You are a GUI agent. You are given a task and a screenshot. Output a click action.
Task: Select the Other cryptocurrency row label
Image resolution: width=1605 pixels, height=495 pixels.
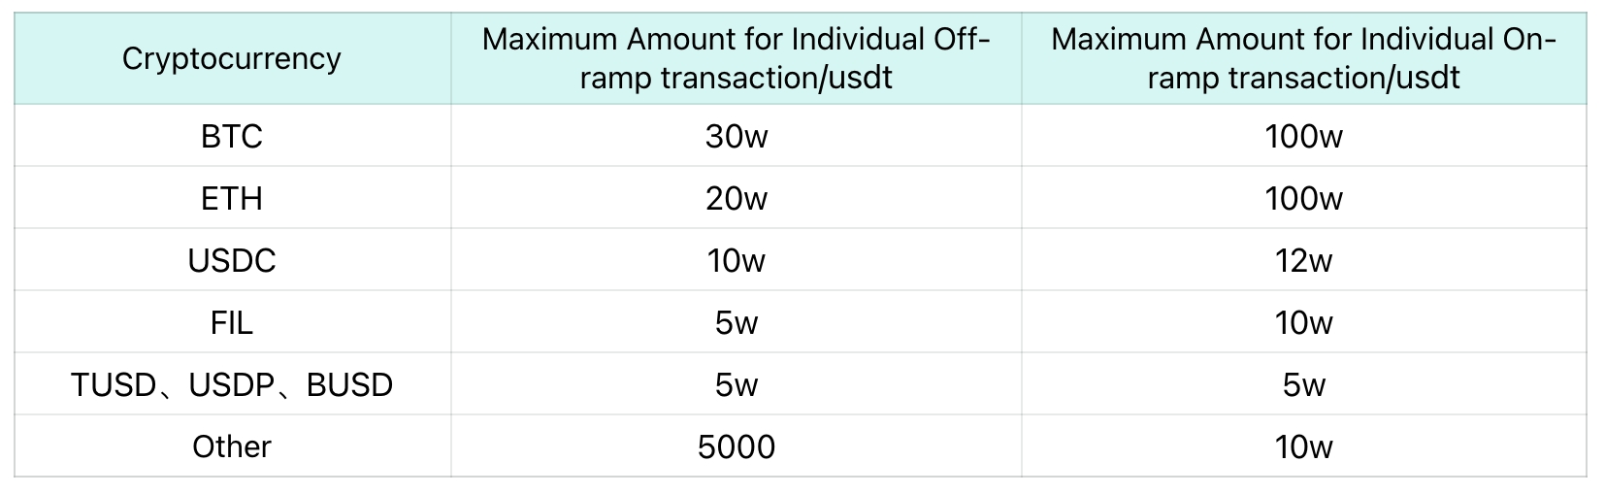tap(232, 446)
